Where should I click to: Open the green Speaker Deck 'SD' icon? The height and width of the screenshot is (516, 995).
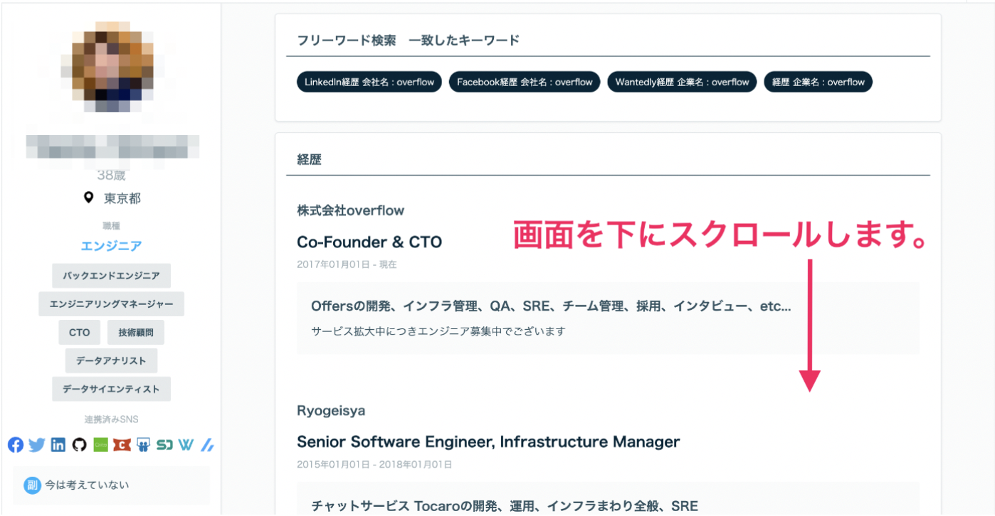coord(164,445)
